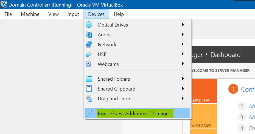
Task: Click the step 2 number circle
Action: [242, 106]
